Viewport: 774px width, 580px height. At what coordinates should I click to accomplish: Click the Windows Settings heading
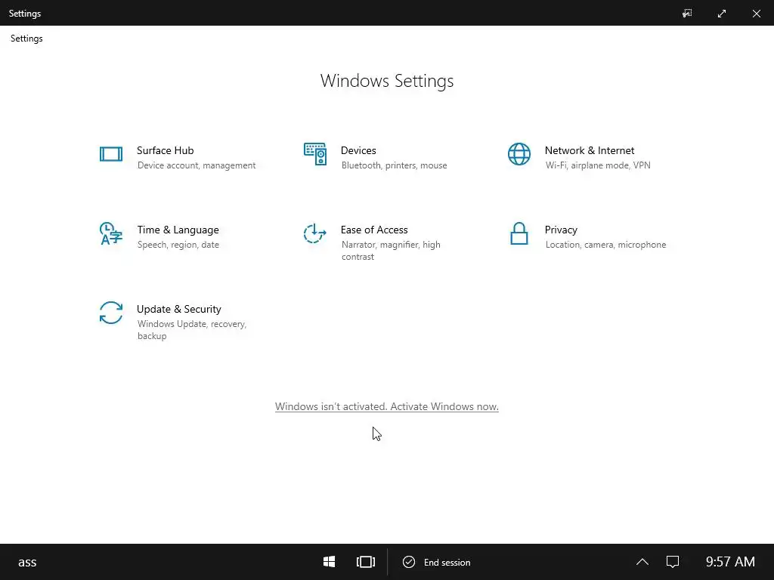tap(387, 81)
